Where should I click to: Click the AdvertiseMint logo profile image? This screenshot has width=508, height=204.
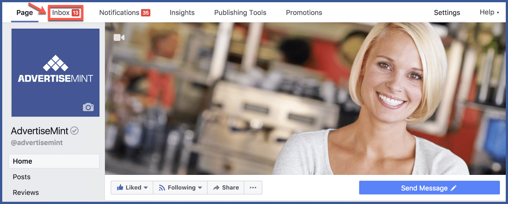(56, 73)
